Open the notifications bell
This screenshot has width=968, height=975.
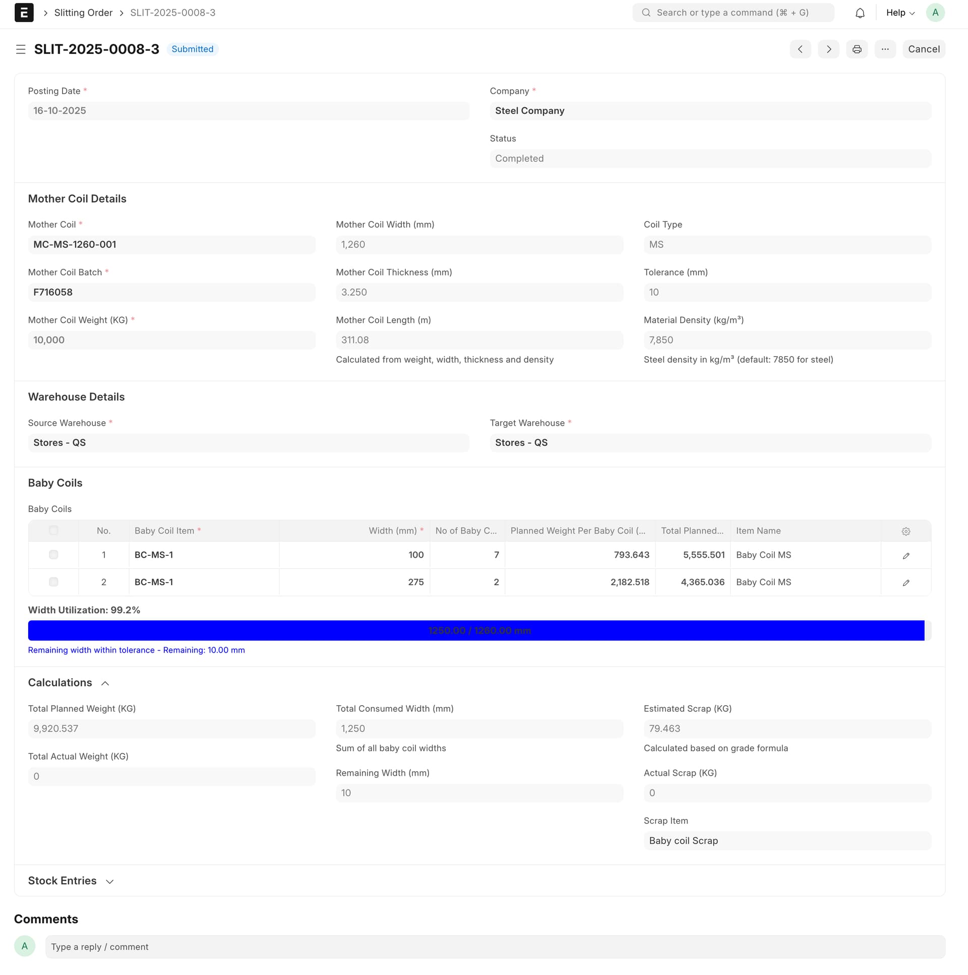860,13
